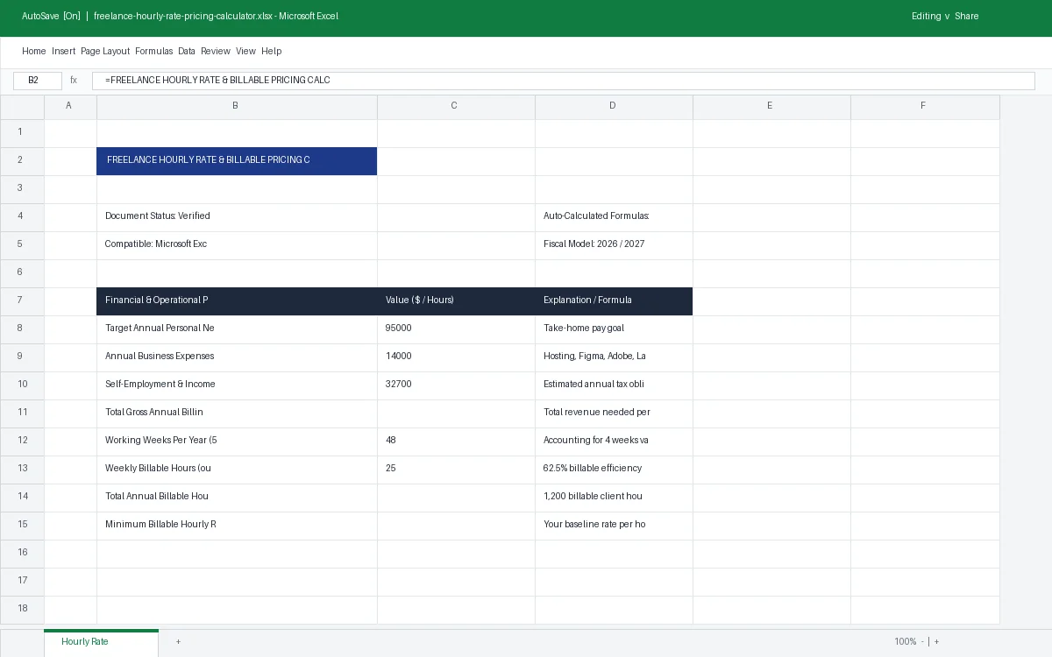
Task: Select row 11 header
Action: pos(22,413)
